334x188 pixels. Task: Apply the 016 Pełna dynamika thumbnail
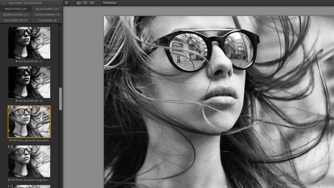[x=29, y=161]
